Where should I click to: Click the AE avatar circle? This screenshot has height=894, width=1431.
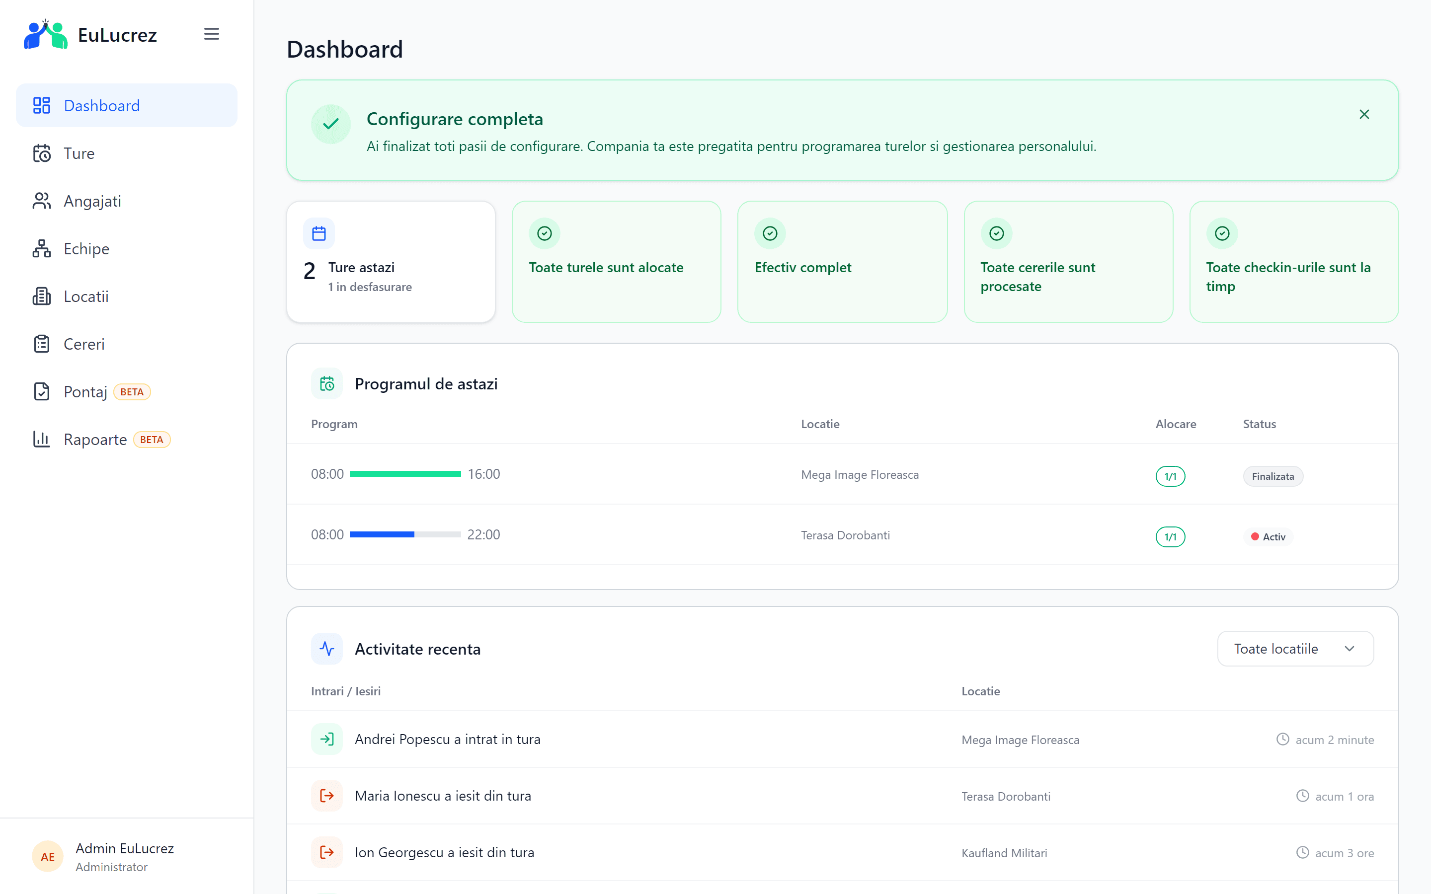coord(48,857)
